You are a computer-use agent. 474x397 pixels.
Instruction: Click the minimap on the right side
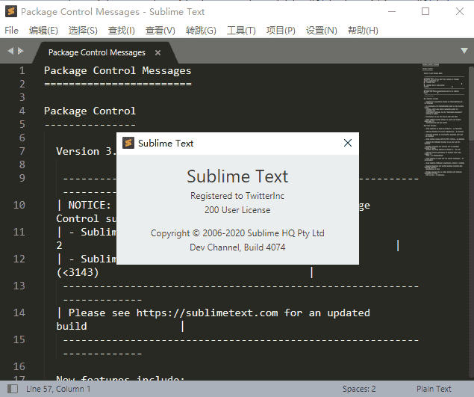(444, 120)
